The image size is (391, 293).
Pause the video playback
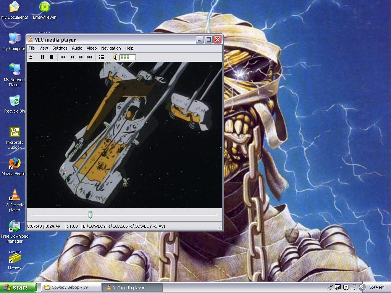coord(43,57)
